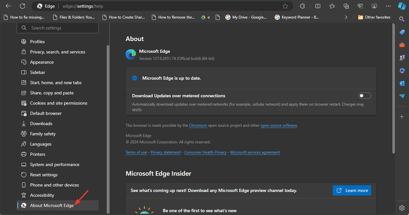The image size is (409, 215).
Task: Follow the Chromium link
Action: tap(198, 125)
